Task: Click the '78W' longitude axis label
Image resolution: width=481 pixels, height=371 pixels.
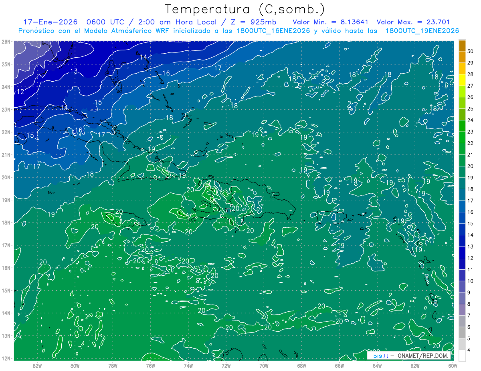Action: (x=113, y=365)
